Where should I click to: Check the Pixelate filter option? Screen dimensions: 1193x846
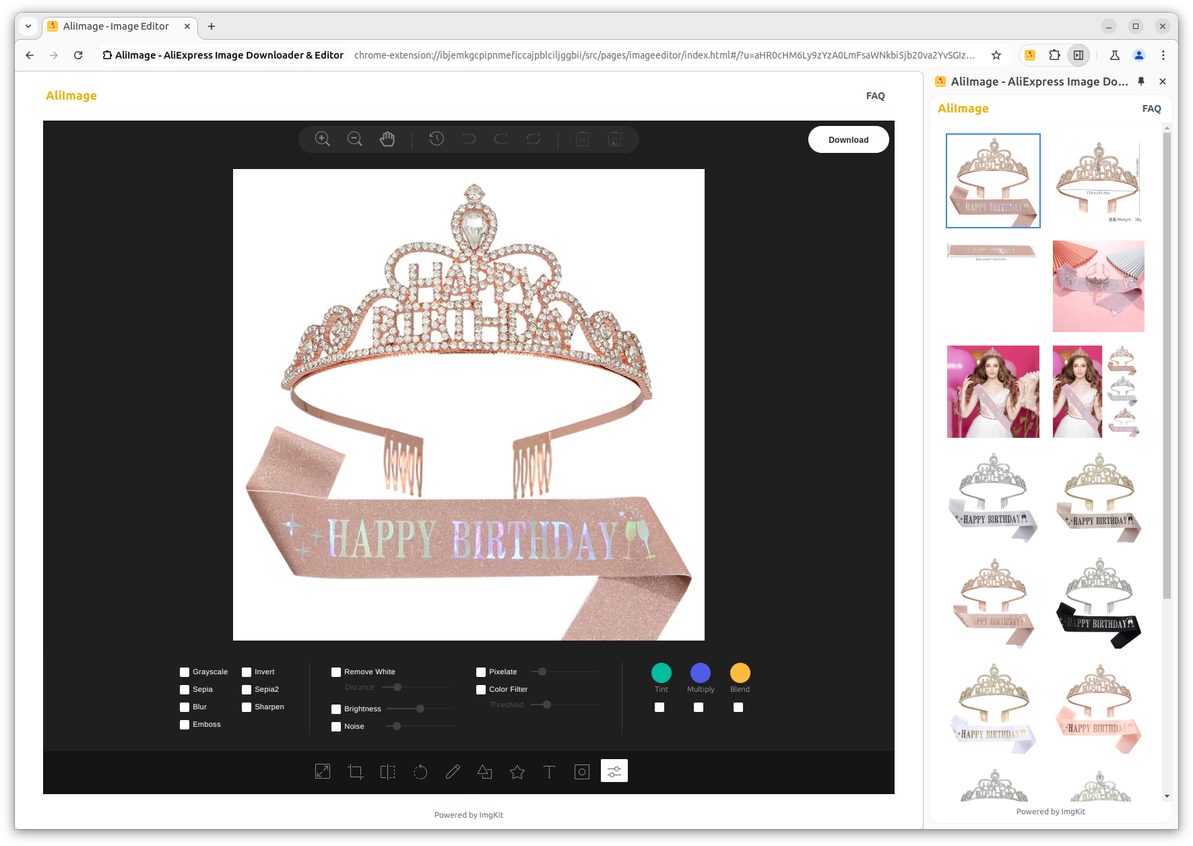point(481,672)
